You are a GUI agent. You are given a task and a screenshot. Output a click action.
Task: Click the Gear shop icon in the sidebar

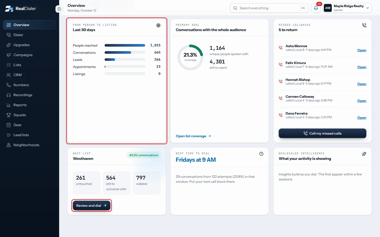[9, 125]
